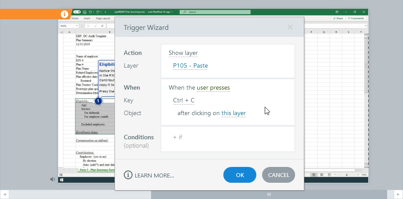Click the sheet horizontal scroll right arrow
Screen dimensions: 403x199
coord(362,170)
